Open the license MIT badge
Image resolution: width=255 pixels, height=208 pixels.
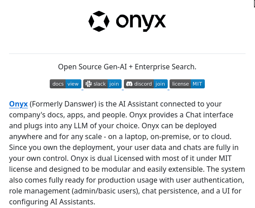pos(187,84)
